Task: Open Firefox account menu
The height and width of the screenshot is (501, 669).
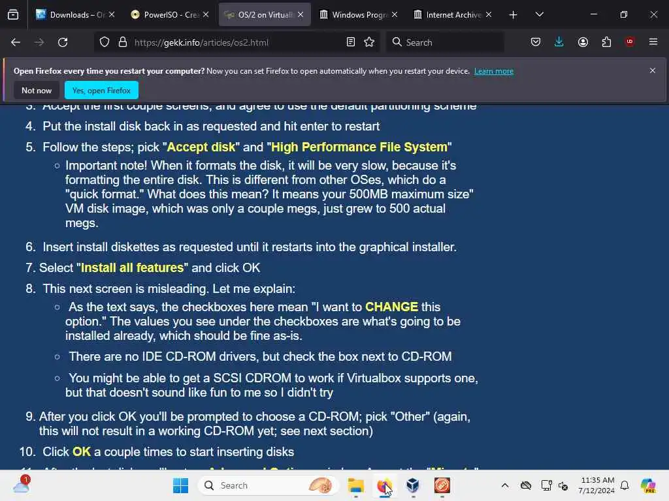Action: point(583,42)
